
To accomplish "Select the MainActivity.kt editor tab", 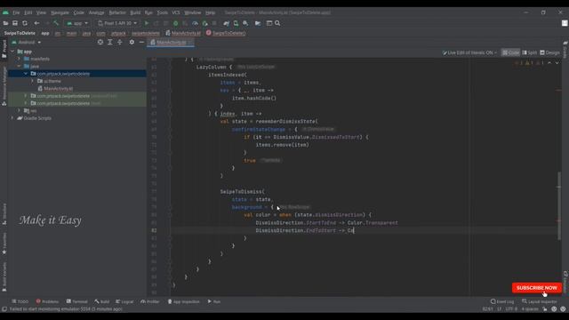I will [x=171, y=43].
